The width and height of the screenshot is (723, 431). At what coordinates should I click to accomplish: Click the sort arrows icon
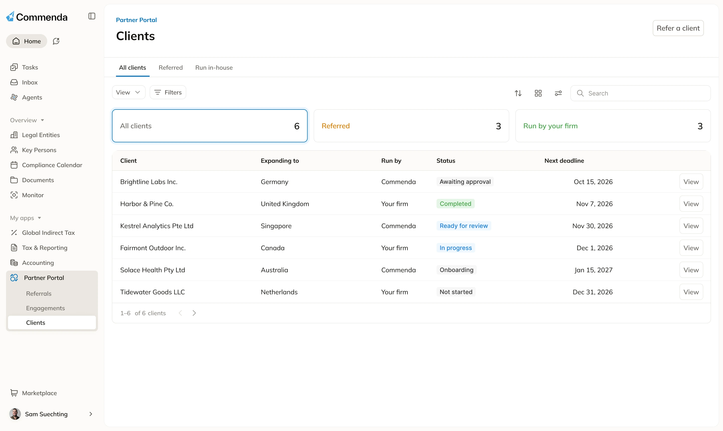[x=518, y=93]
